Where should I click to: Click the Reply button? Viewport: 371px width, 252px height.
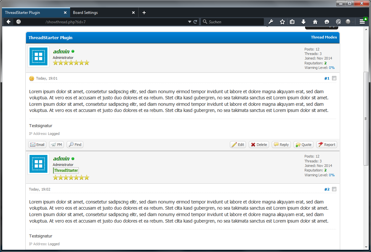coord(281,145)
